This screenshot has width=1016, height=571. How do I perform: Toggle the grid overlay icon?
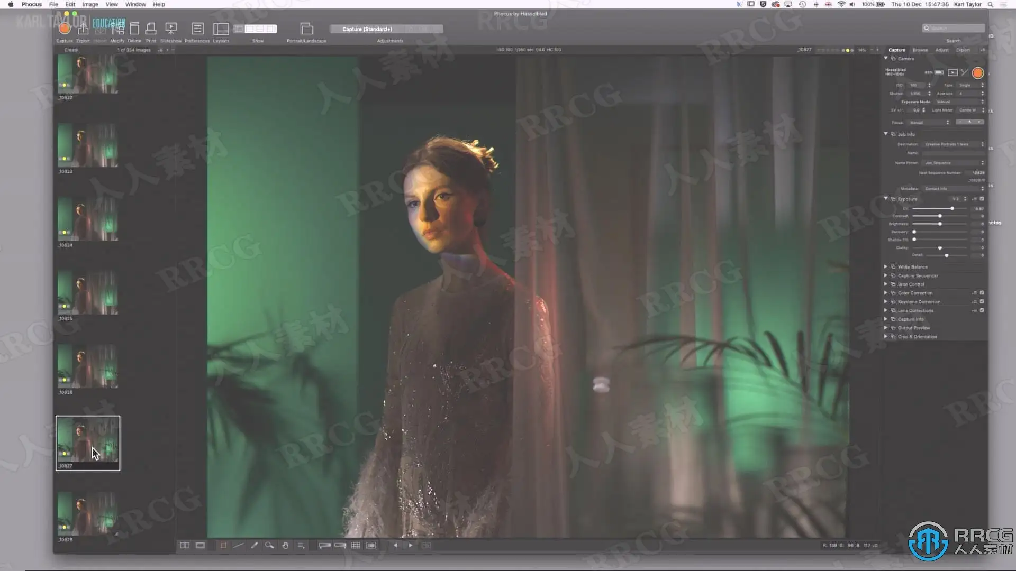356,545
